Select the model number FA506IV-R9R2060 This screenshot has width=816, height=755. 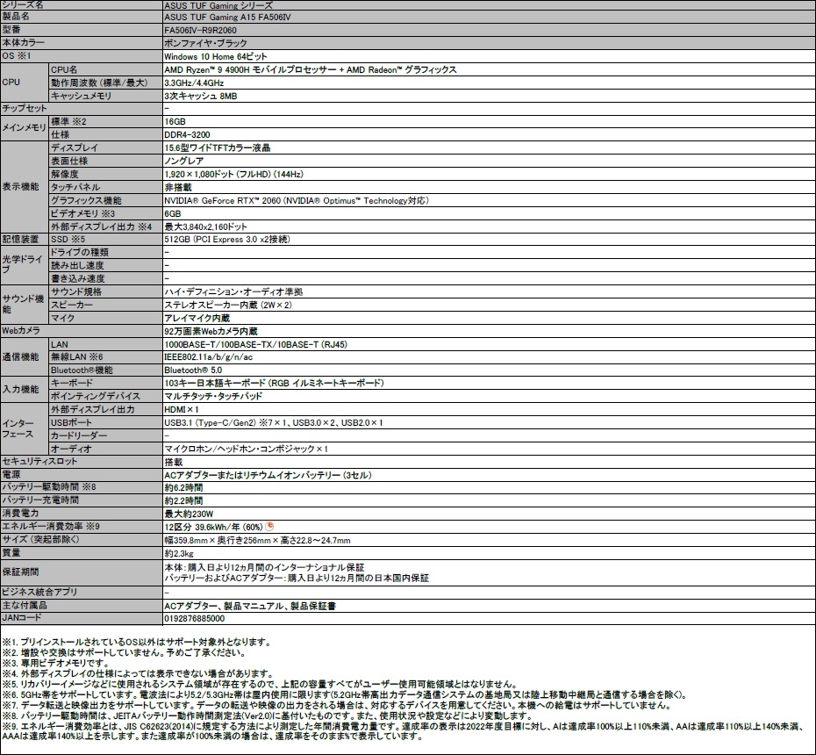pyautogui.click(x=200, y=30)
